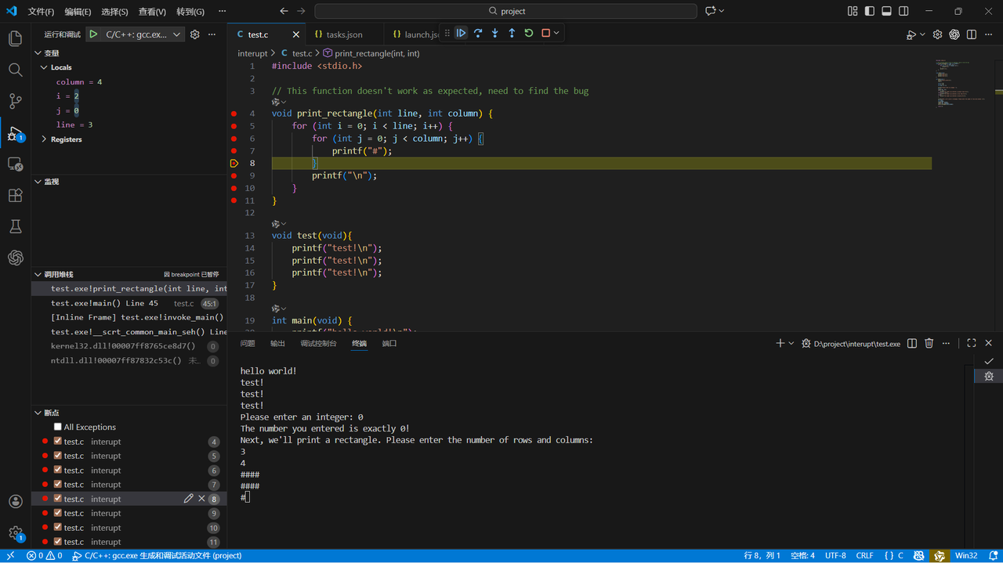Uncheck the test.c line 4 breakpoint
Image resolution: width=1003 pixels, height=563 pixels.
[x=58, y=442]
